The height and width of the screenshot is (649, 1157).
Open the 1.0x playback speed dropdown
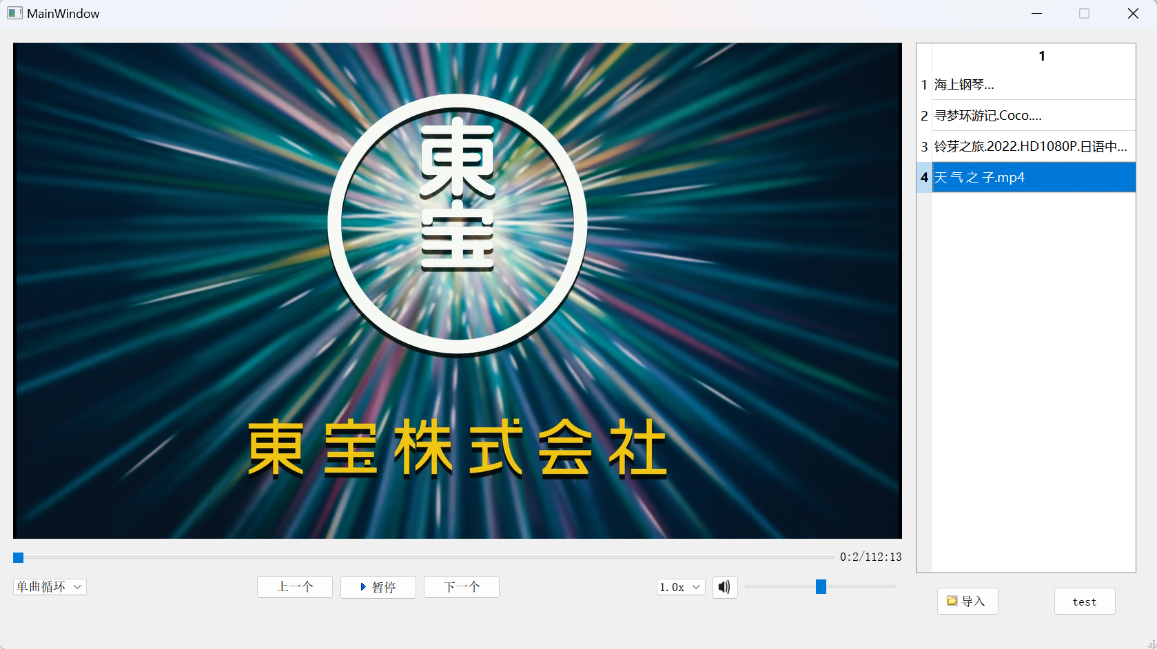coord(681,587)
